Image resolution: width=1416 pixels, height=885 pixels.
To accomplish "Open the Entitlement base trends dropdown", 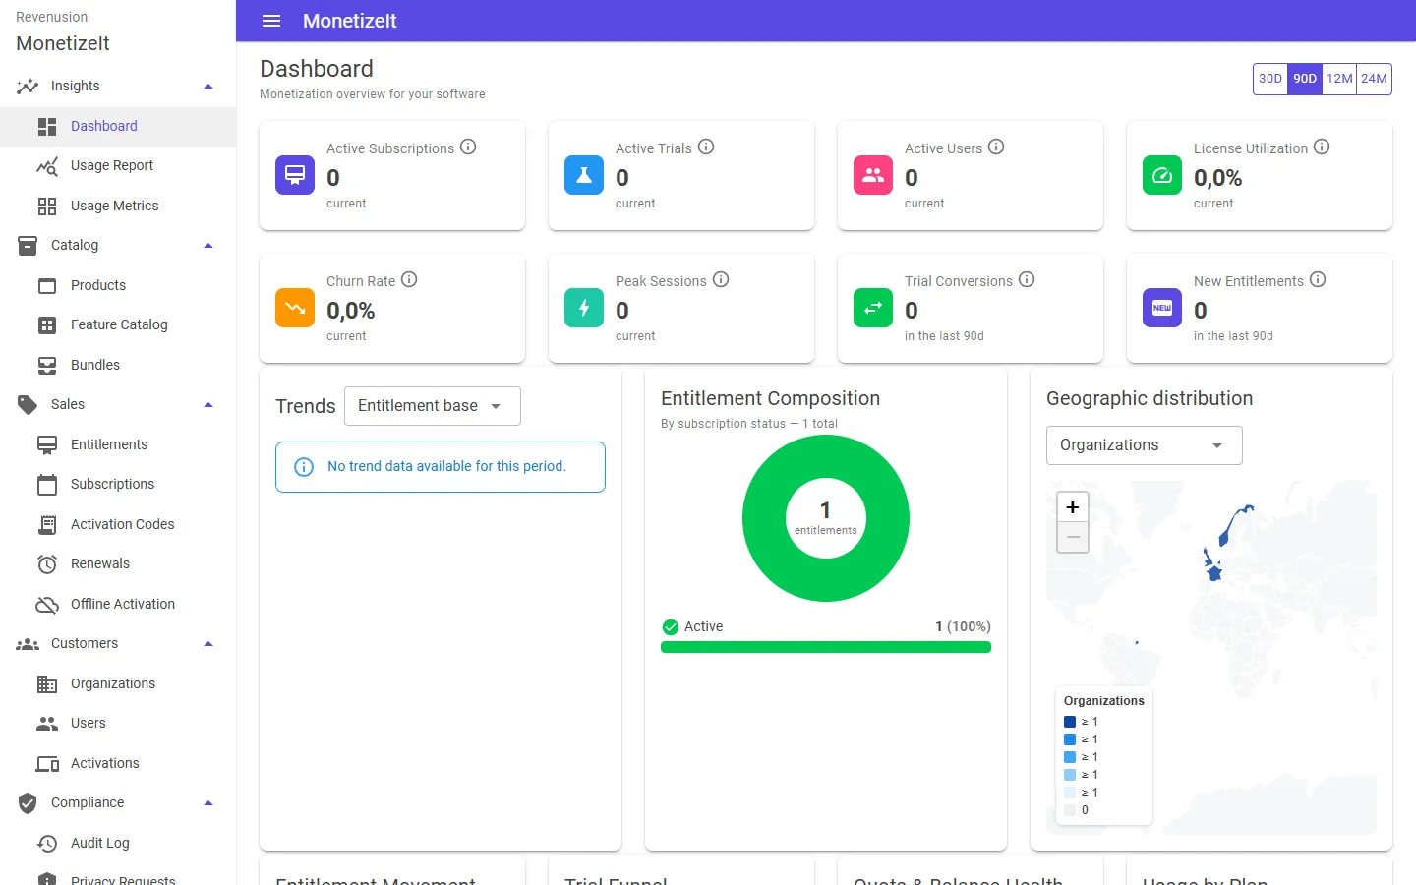I will click(433, 406).
